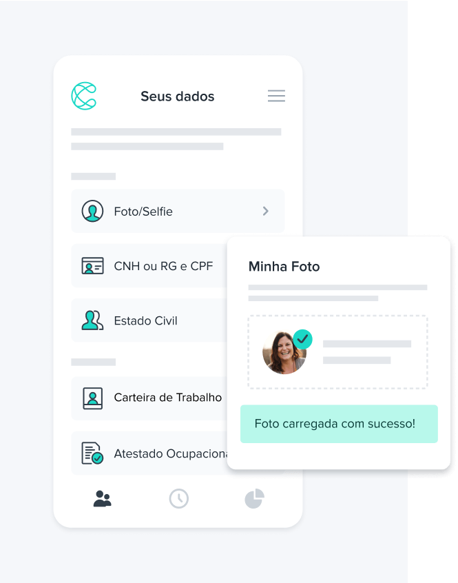The height and width of the screenshot is (583, 458).
Task: Click the Estado Civil people icon
Action: 92,320
